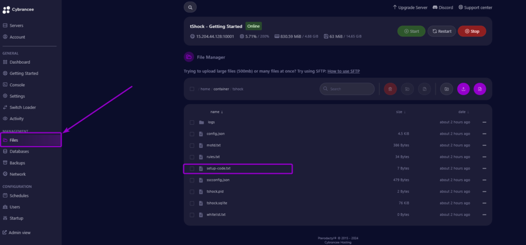This screenshot has width=526, height=245.
Task: Open the options menu for logs folder
Action: pyautogui.click(x=484, y=122)
